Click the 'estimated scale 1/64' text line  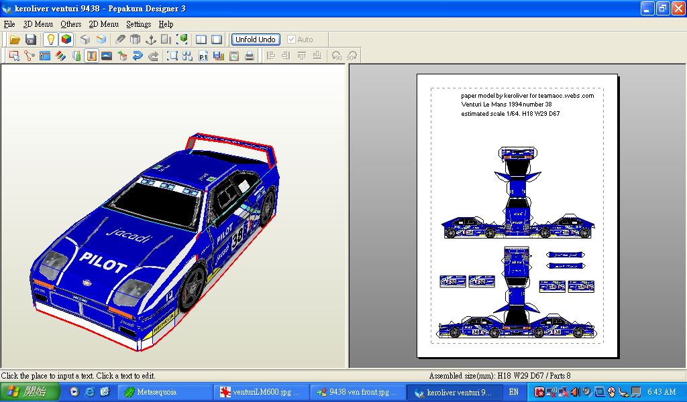click(x=511, y=114)
